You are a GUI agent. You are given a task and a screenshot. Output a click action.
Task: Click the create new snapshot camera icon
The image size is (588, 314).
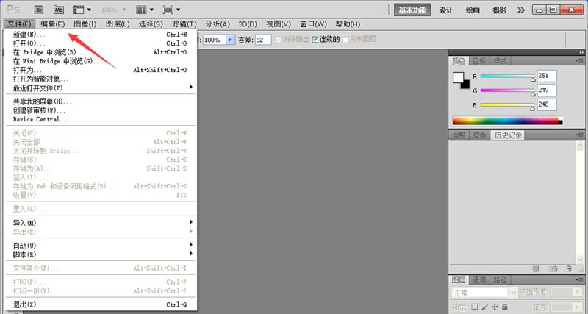click(553, 268)
